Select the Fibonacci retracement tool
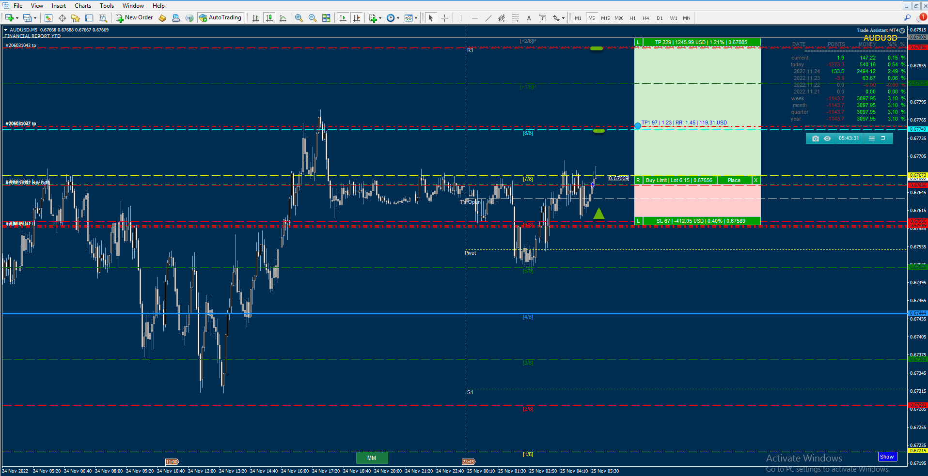Screen dimensions: 928x476 coord(515,18)
